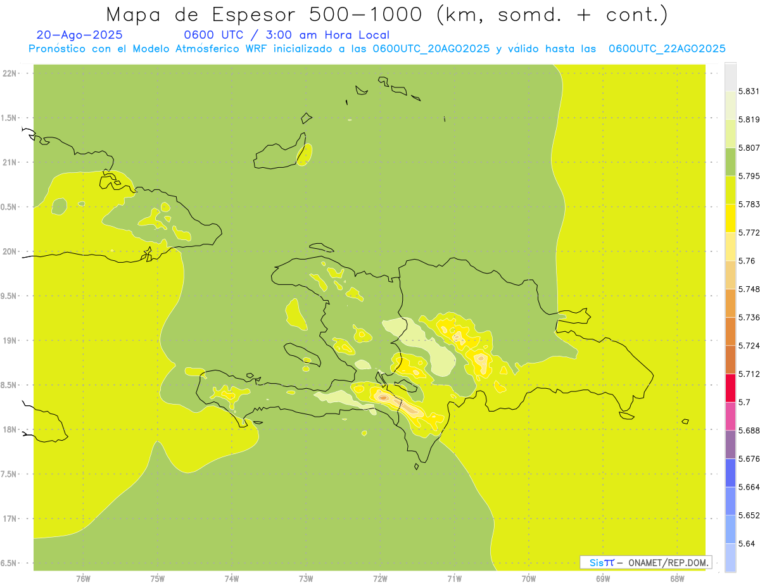
Task: Click the 18N latitude label
Action: [9, 429]
